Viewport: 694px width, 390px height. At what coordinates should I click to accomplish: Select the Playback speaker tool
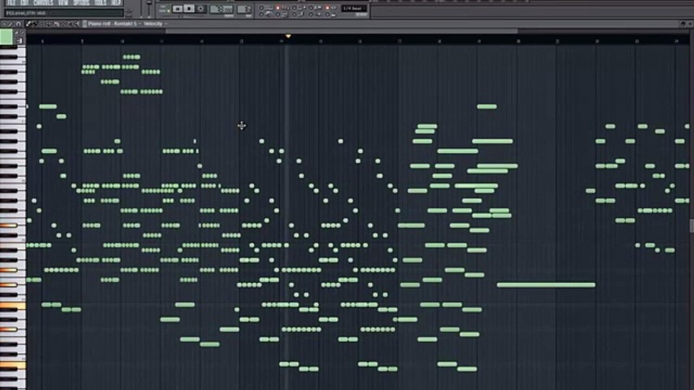pyautogui.click(x=76, y=24)
